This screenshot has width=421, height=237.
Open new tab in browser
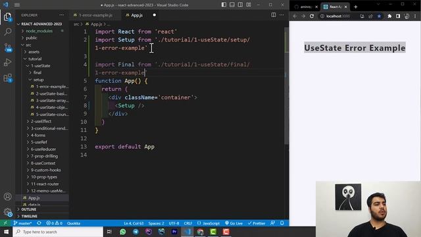(x=355, y=7)
